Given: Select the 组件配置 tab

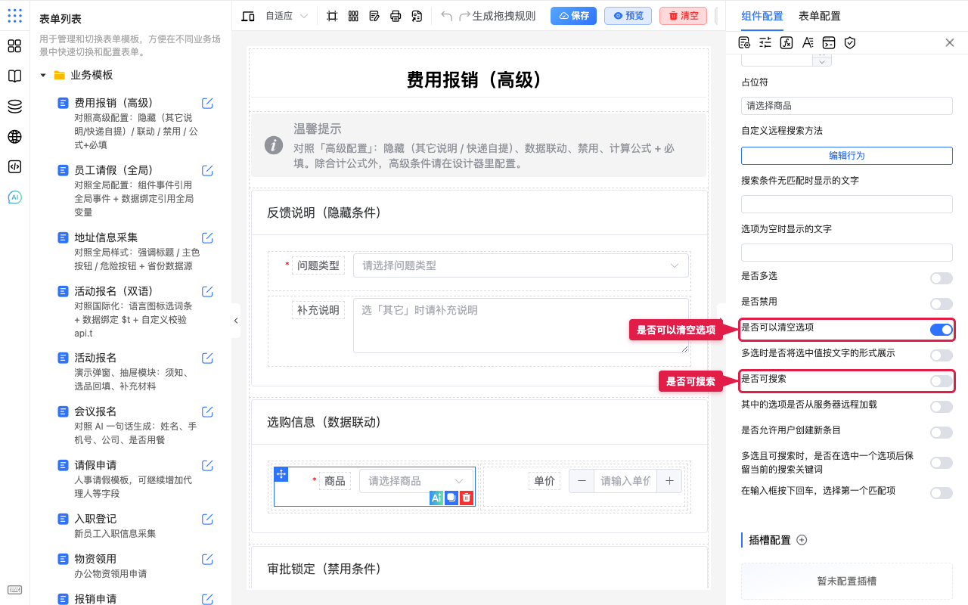Looking at the screenshot, I should [762, 16].
